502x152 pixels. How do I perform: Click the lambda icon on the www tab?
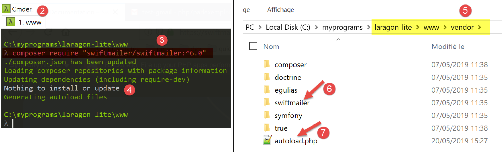[x=10, y=22]
